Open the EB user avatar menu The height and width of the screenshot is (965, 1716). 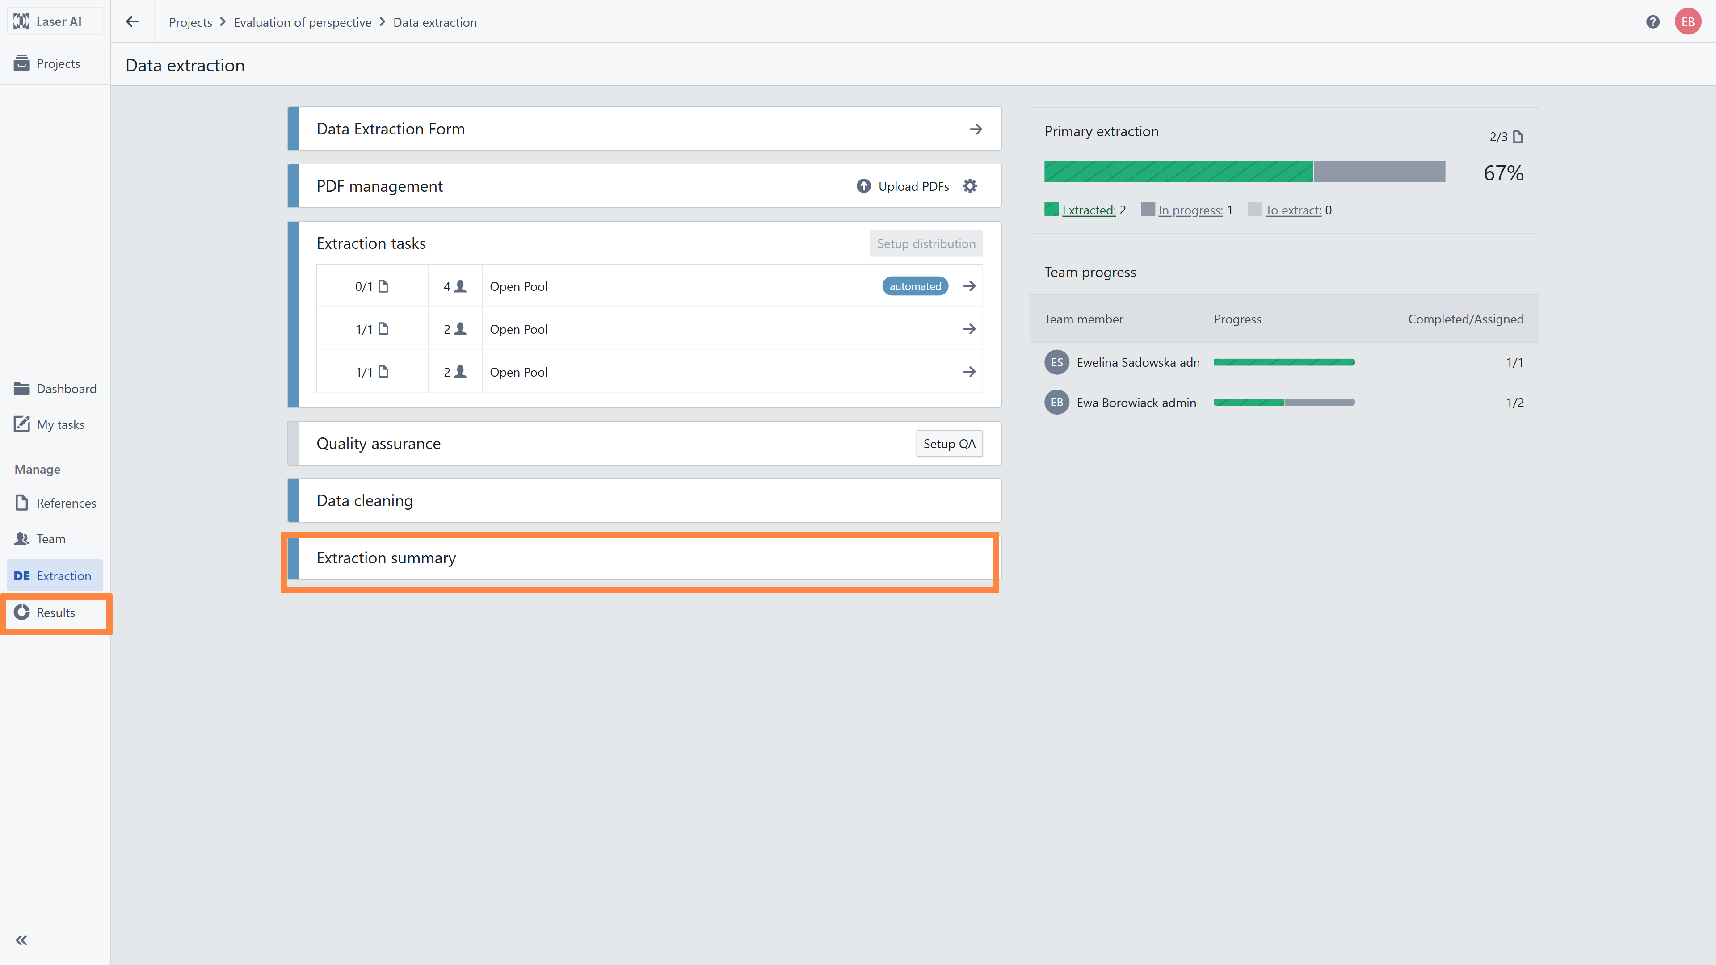(x=1687, y=22)
